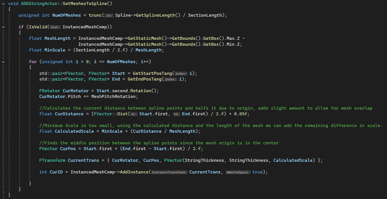Click the 0.05f literal value
Image resolution: width=387 pixels, height=199 pixels.
[x=242, y=114]
